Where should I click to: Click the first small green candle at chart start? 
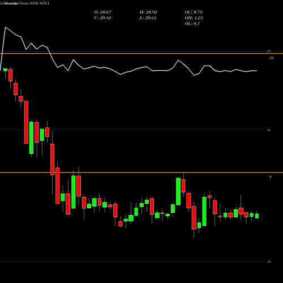[6, 70]
